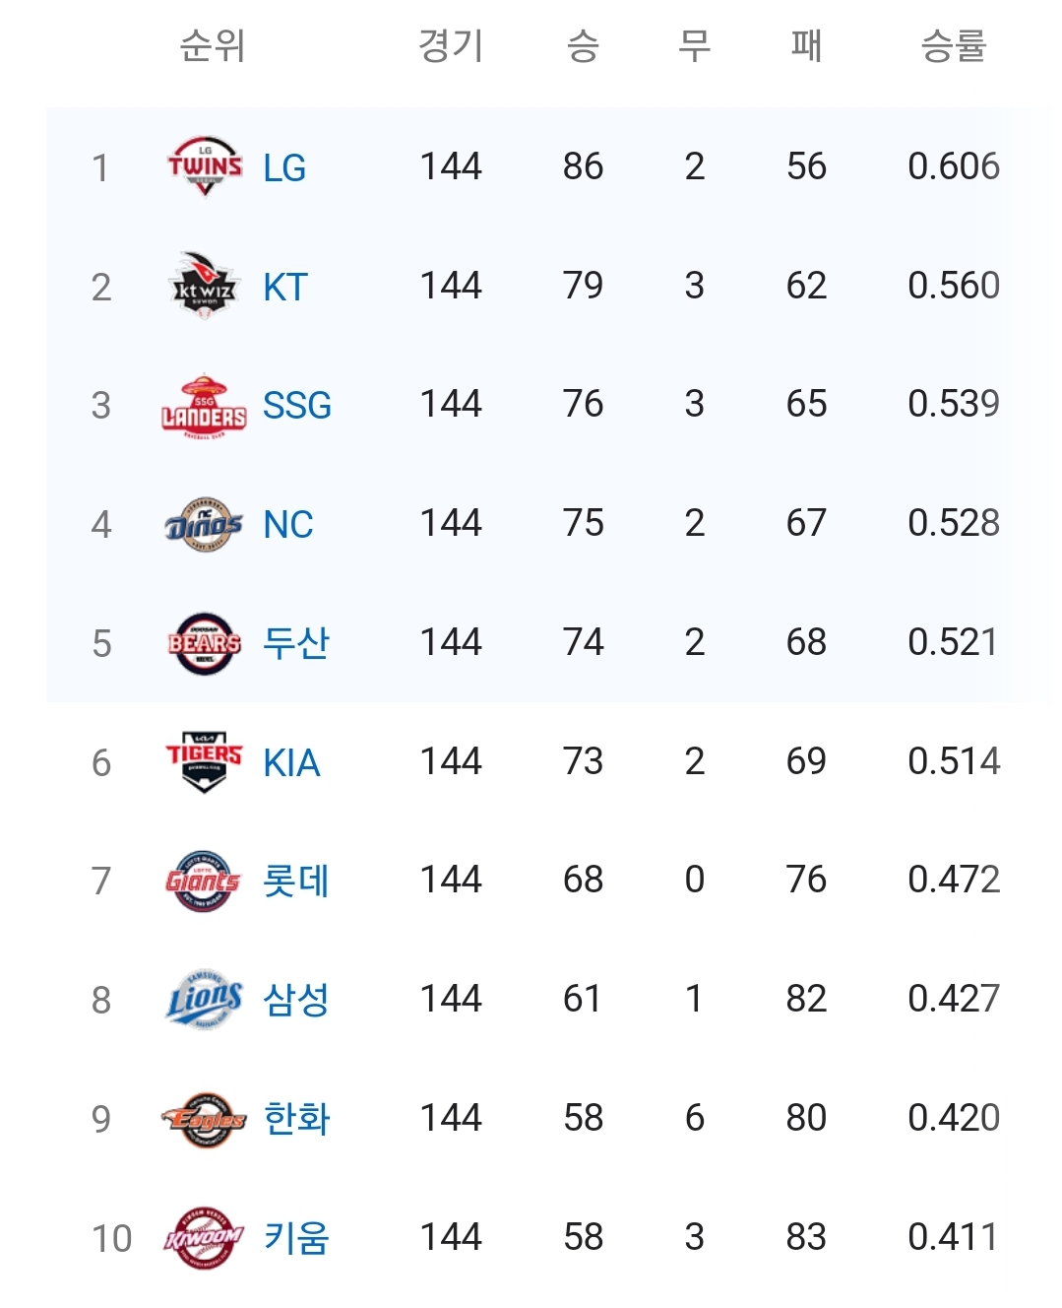Open the SSG Landers logo

pos(204,405)
